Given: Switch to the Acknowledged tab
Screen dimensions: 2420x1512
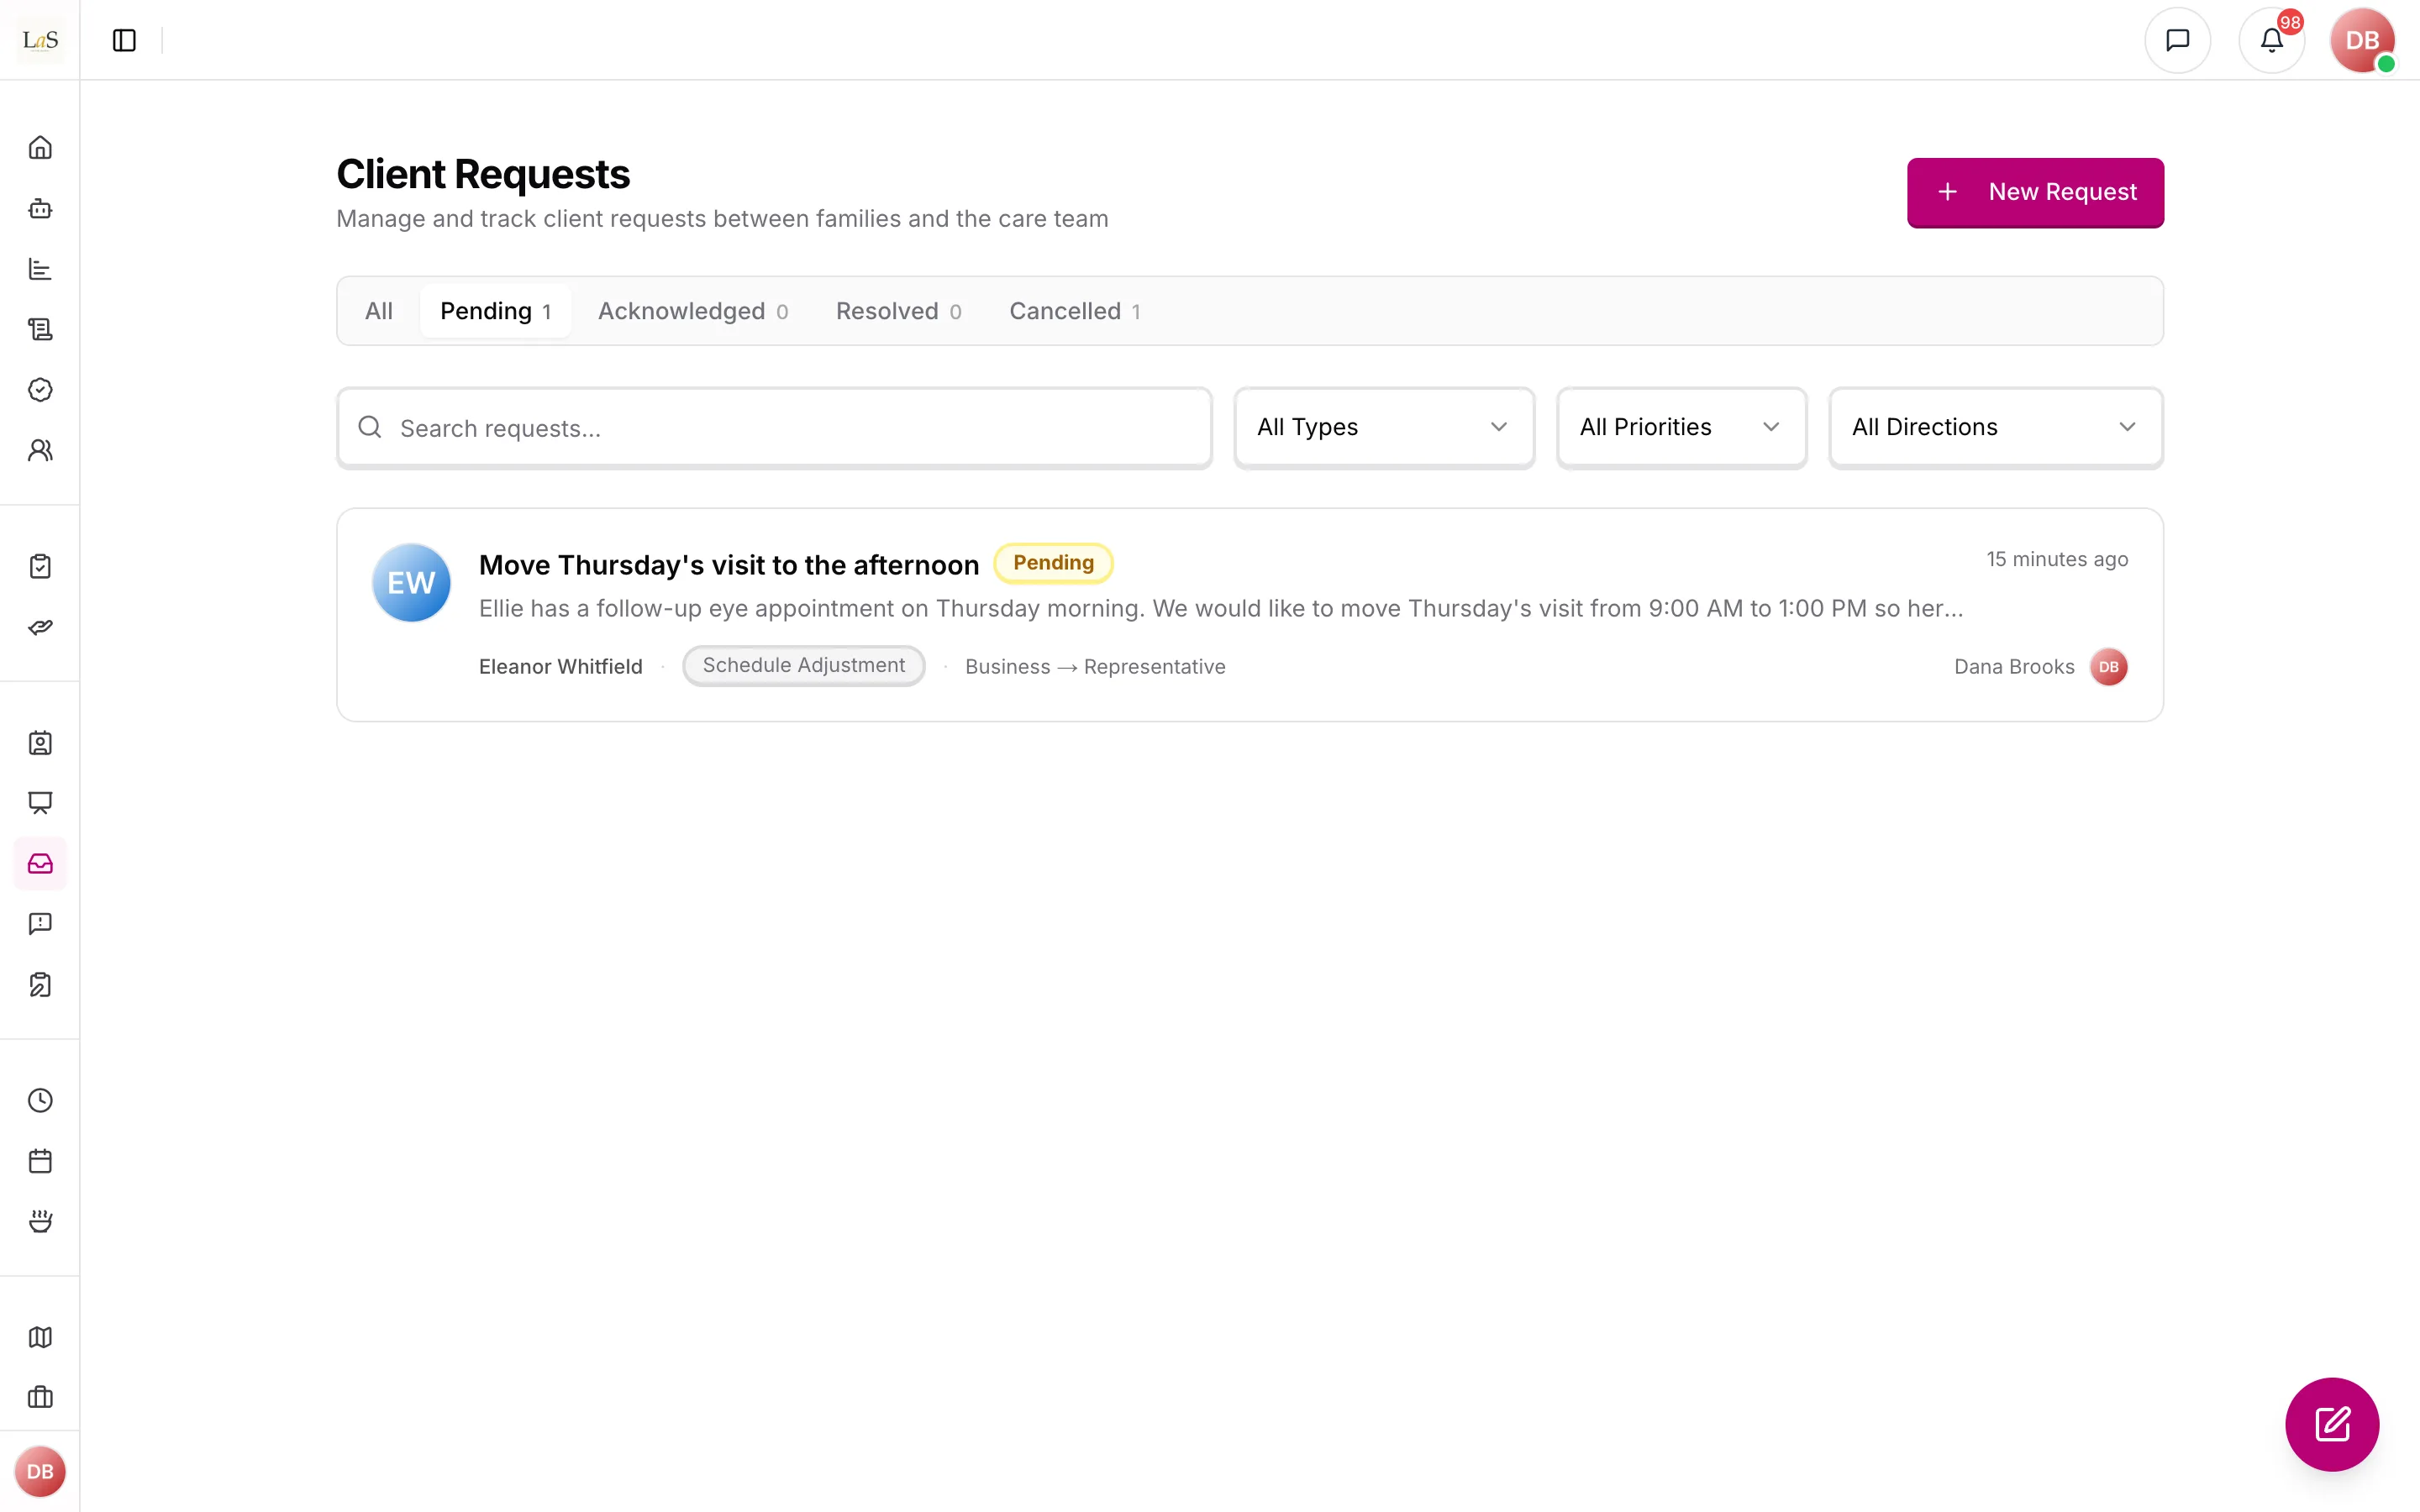Looking at the screenshot, I should tap(693, 311).
